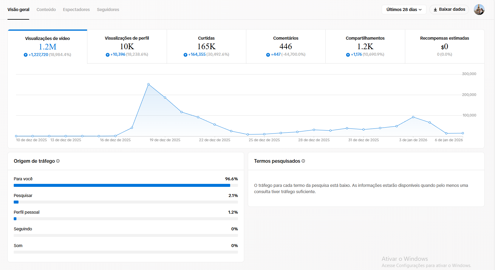Image resolution: width=495 pixels, height=270 pixels.
Task: Click the up-arrow icon under Curtidas
Action: [x=185, y=55]
